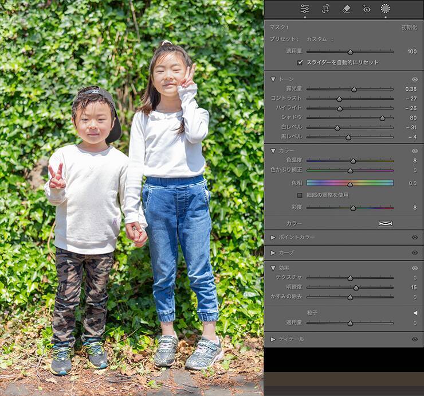The image size is (424, 396).
Task: Click ハイライト value -26 field
Action: click(411, 108)
